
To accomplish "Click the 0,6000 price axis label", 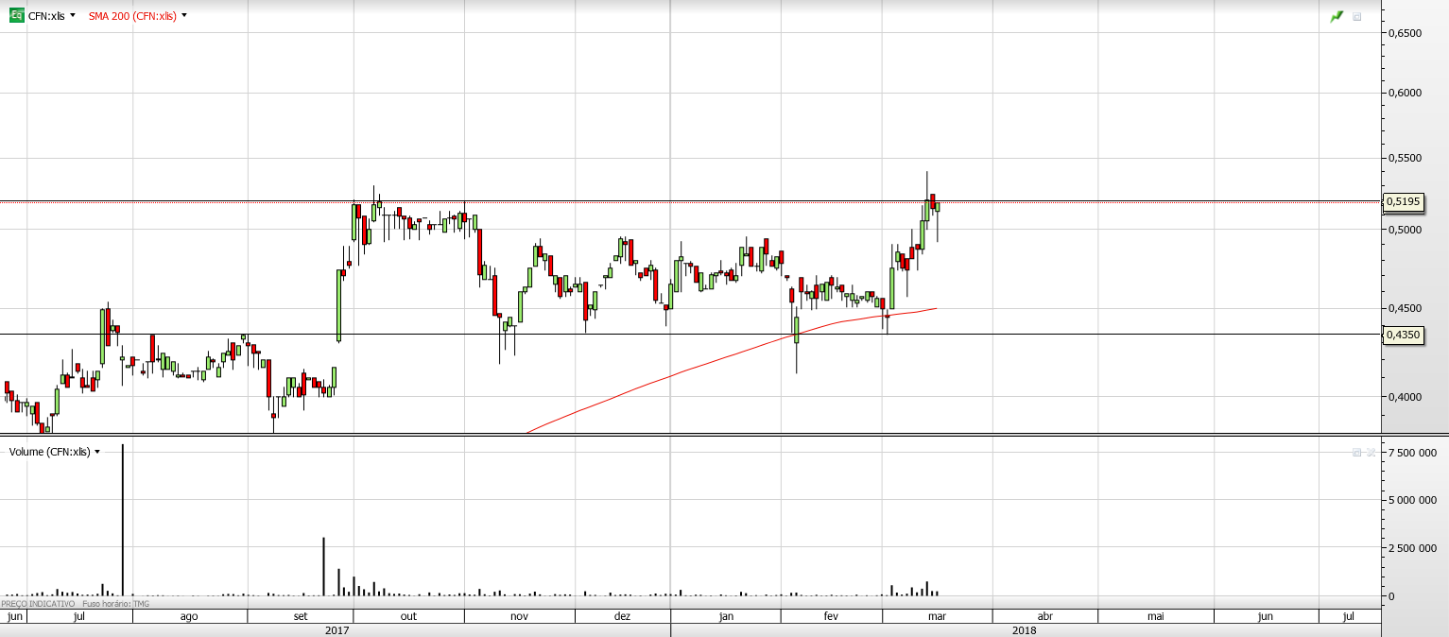I will (1405, 93).
